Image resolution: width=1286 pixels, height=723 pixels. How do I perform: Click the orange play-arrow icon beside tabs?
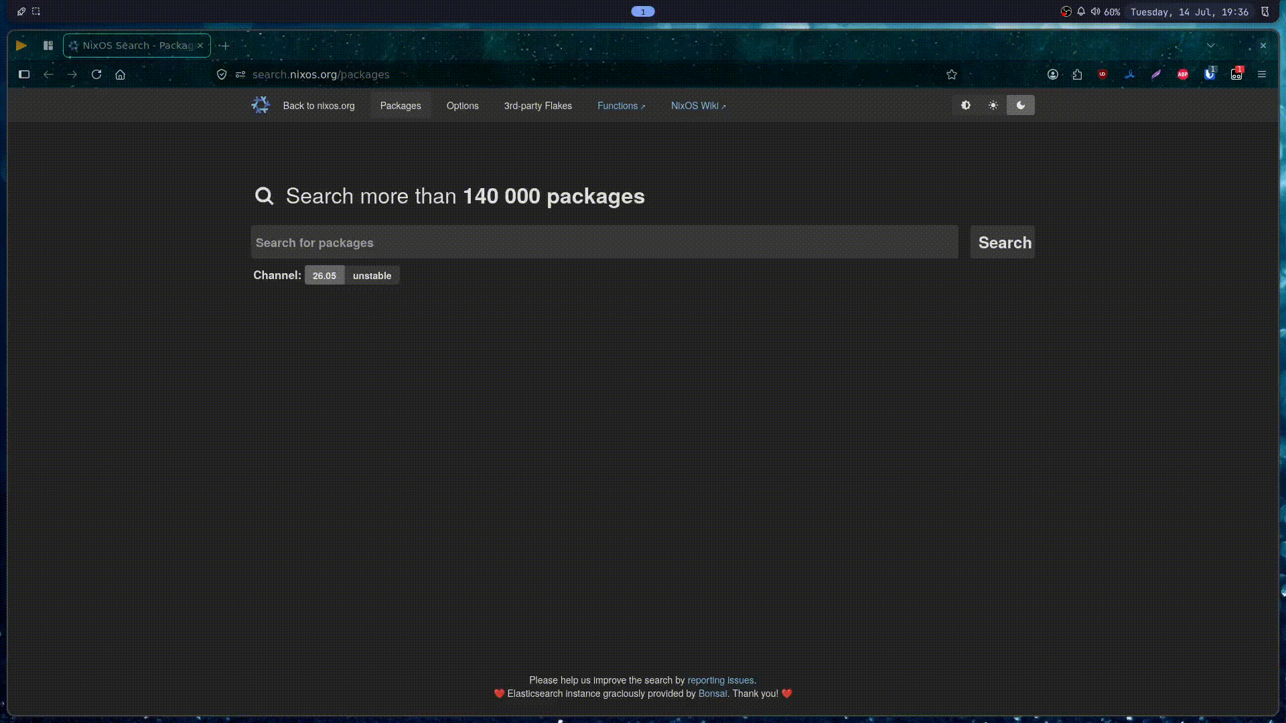[21, 46]
